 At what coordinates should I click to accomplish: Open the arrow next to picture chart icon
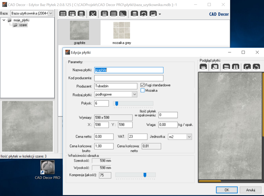pos(159,14)
